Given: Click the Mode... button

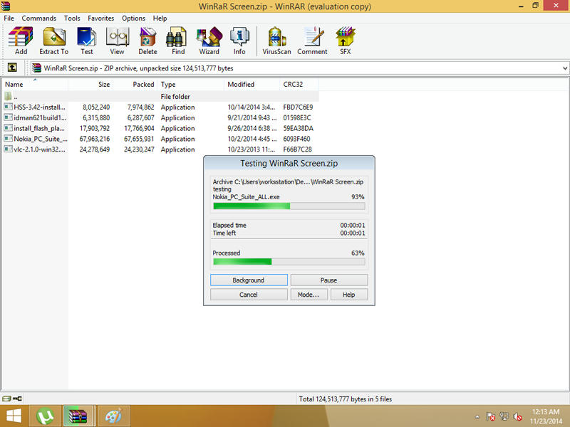Looking at the screenshot, I should 309,295.
